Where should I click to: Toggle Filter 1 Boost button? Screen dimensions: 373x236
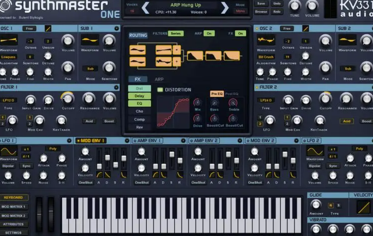[x=109, y=121]
